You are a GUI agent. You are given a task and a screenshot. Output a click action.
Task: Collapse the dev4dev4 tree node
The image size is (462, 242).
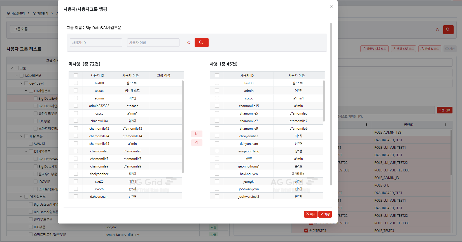(21, 83)
